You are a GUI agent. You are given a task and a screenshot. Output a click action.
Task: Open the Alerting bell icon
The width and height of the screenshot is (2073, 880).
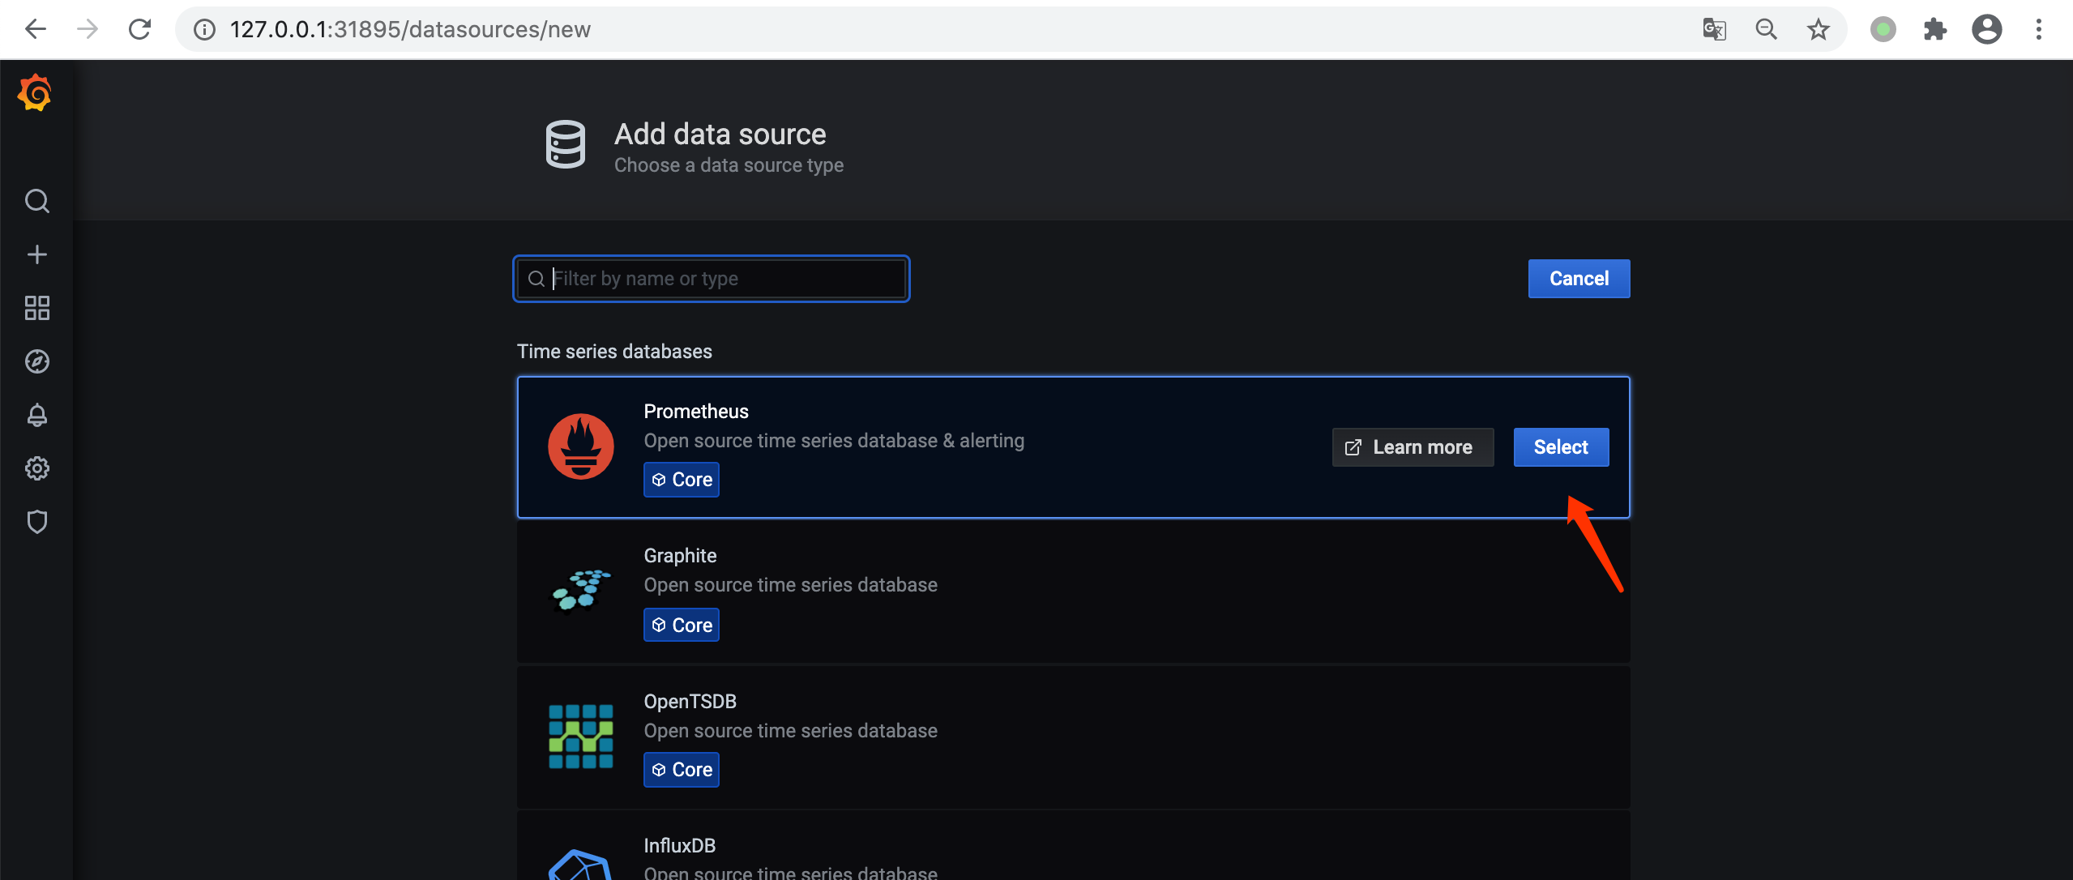click(x=36, y=415)
